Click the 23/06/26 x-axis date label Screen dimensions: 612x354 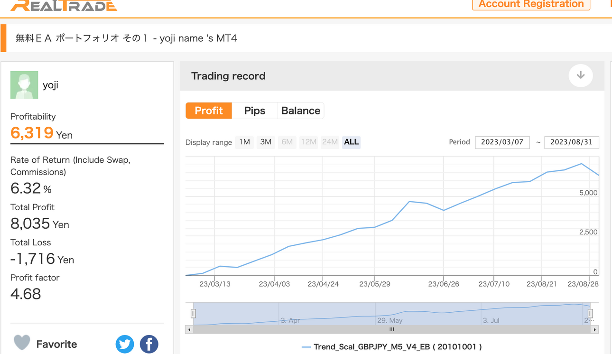(444, 284)
